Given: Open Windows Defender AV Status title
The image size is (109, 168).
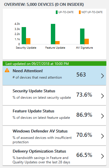Looking at the screenshot, I should click(x=40, y=131).
